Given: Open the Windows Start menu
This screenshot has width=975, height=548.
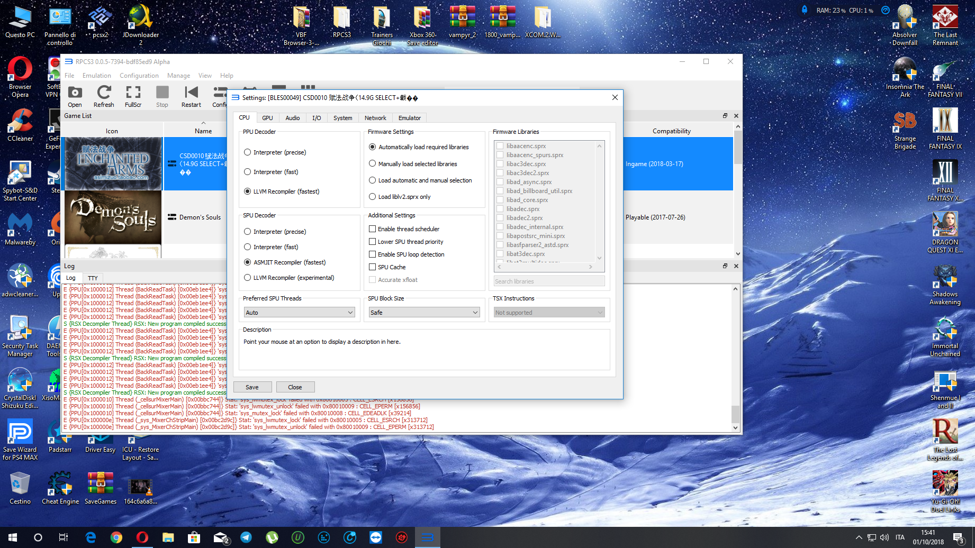Looking at the screenshot, I should (13, 537).
